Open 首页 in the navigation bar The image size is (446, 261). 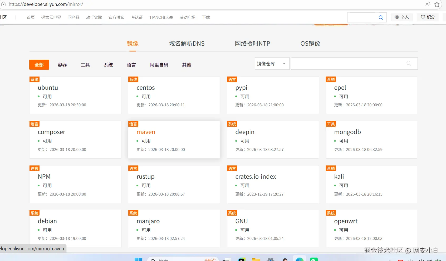31,17
